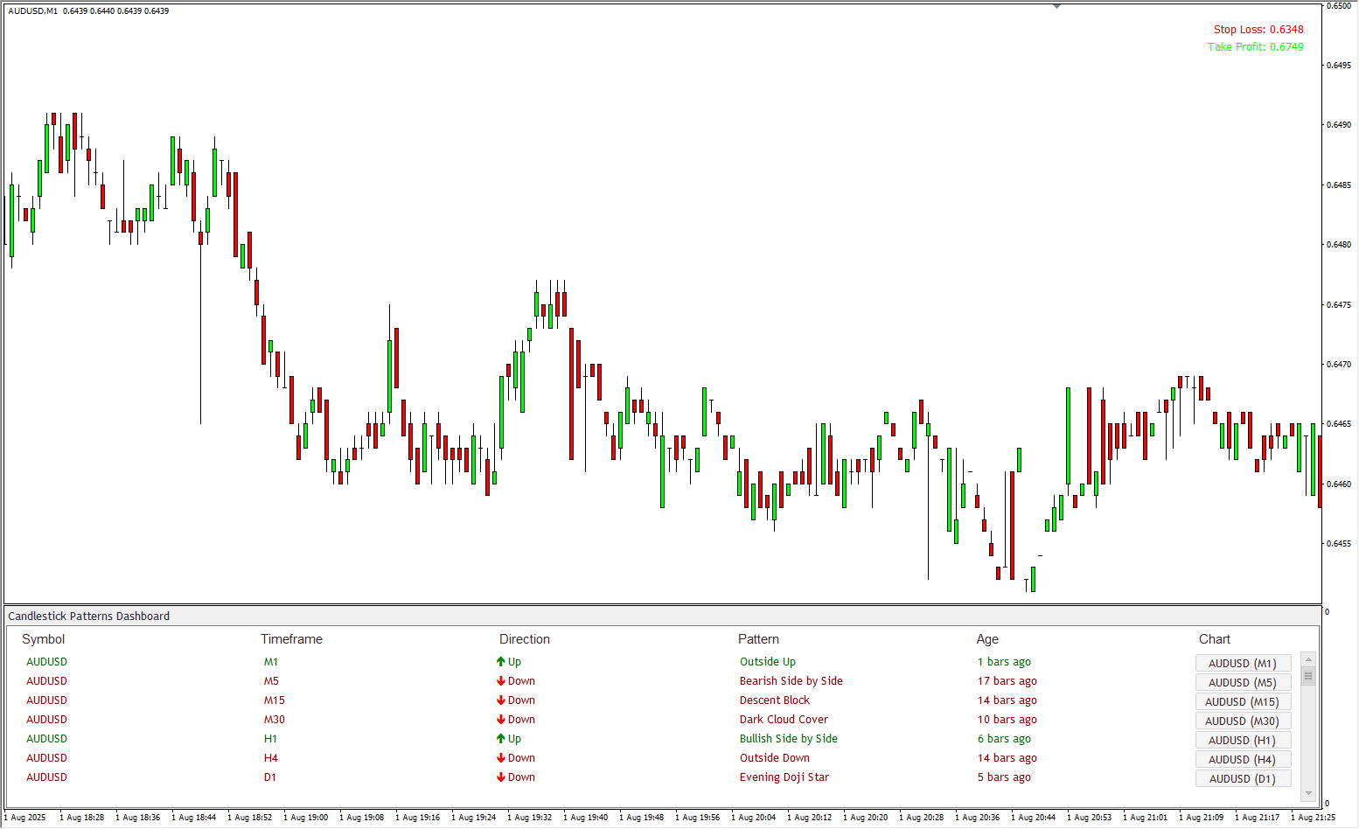The height and width of the screenshot is (829, 1359).
Task: Click AUDUSD symbol in the D1 row
Action: tap(46, 777)
